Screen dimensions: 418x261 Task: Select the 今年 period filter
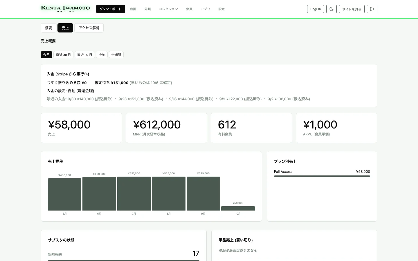[102, 55]
